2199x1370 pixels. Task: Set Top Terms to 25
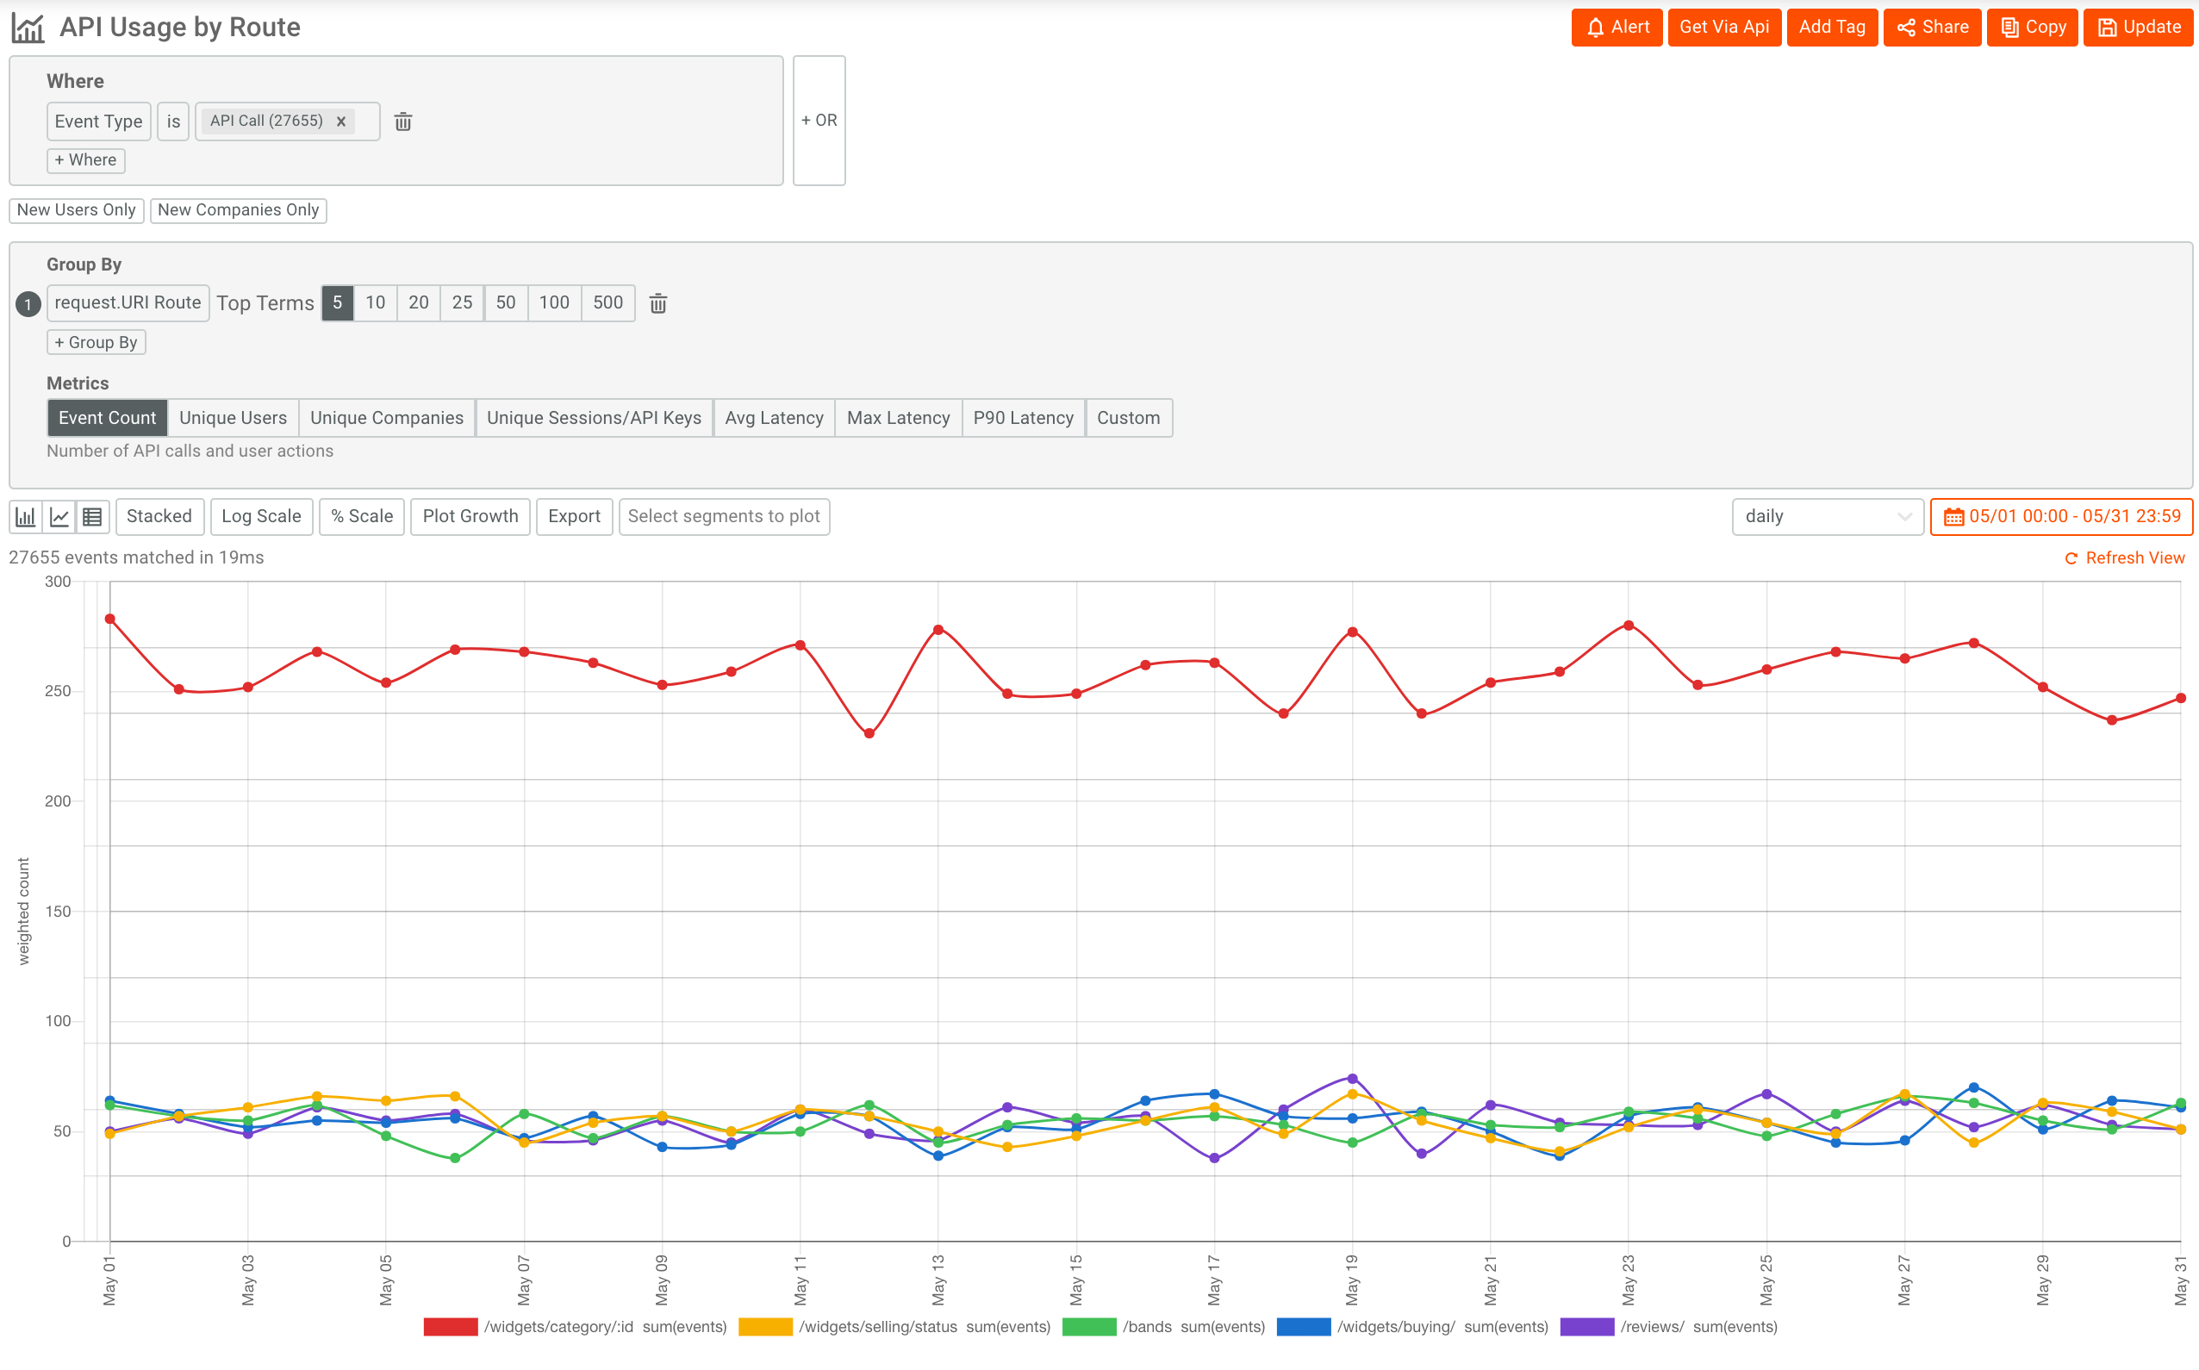point(462,302)
